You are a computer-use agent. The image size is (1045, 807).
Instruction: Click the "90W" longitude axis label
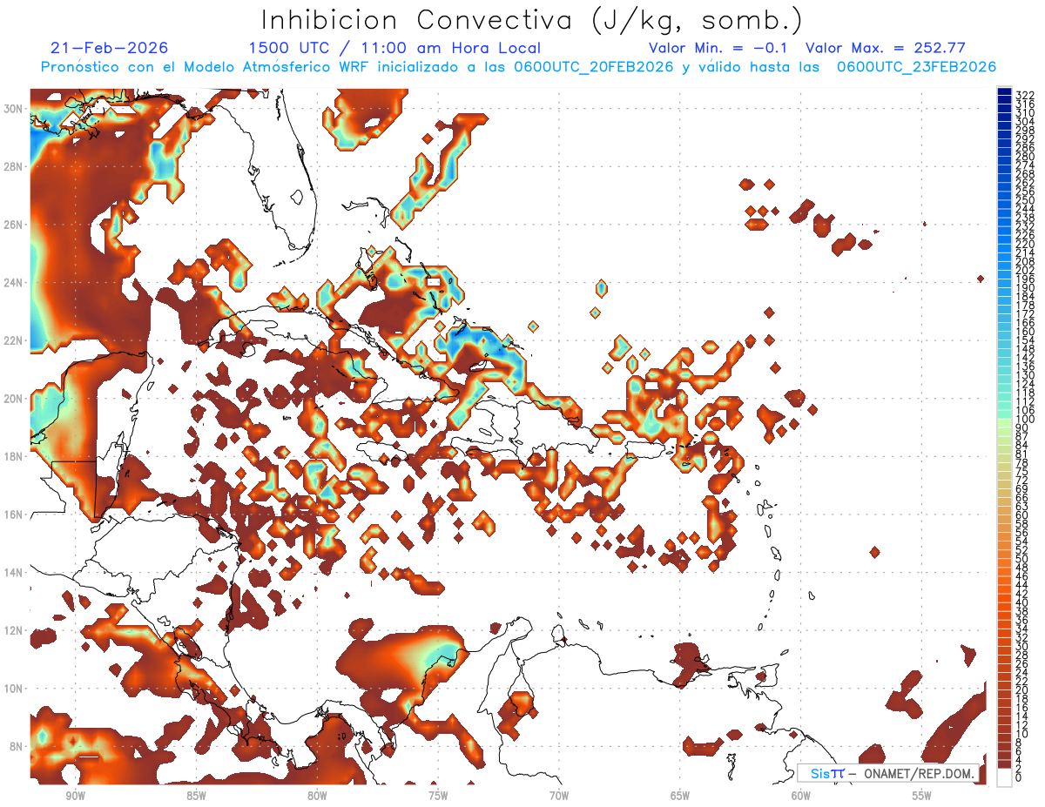click(75, 796)
